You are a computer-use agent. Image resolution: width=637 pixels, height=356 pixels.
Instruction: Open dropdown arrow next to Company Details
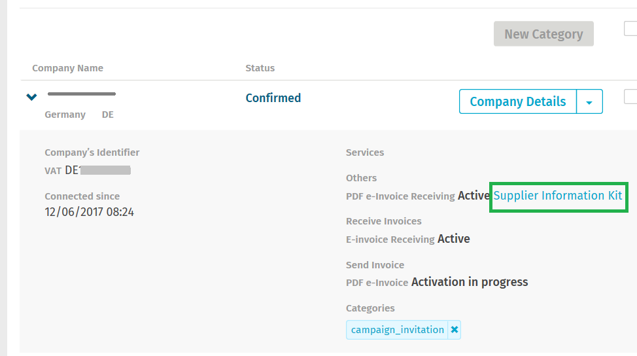[x=589, y=102]
